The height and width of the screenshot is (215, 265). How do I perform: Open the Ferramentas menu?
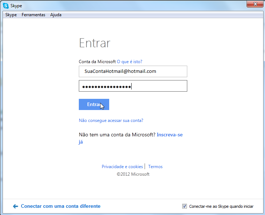[34, 15]
